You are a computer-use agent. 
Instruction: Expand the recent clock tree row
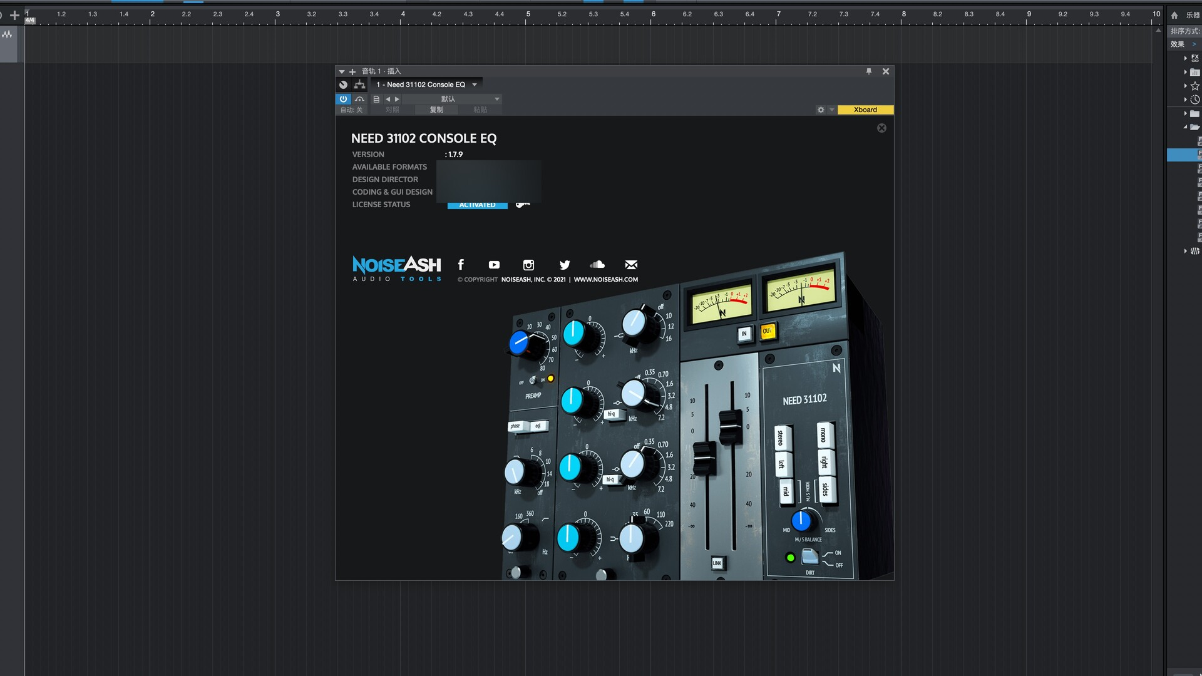coord(1185,100)
